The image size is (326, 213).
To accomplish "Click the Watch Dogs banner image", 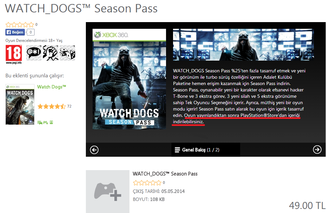I will click(243, 45).
